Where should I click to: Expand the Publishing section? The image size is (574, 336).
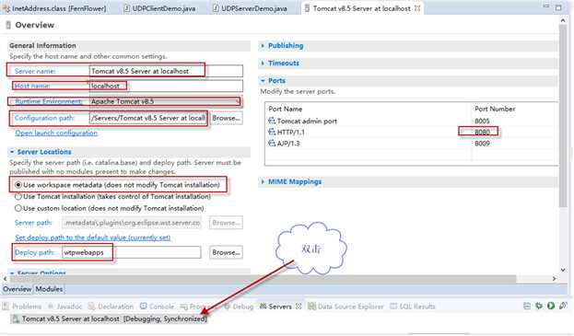(x=263, y=46)
